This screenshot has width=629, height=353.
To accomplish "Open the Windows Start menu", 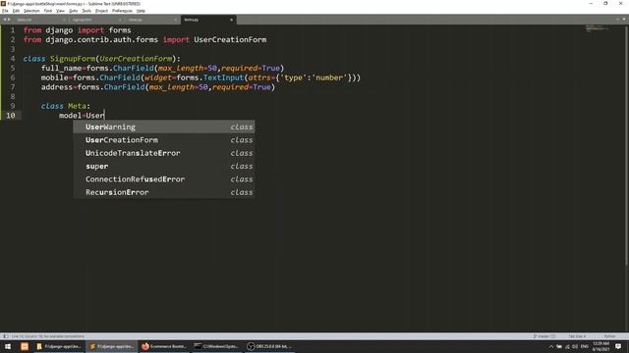I will tap(8, 346).
